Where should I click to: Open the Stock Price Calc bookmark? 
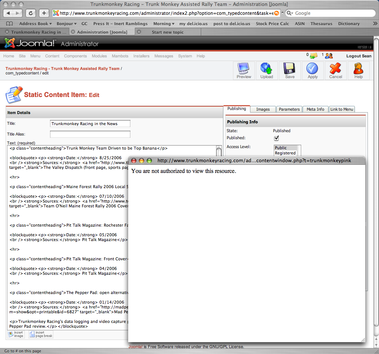click(x=272, y=24)
